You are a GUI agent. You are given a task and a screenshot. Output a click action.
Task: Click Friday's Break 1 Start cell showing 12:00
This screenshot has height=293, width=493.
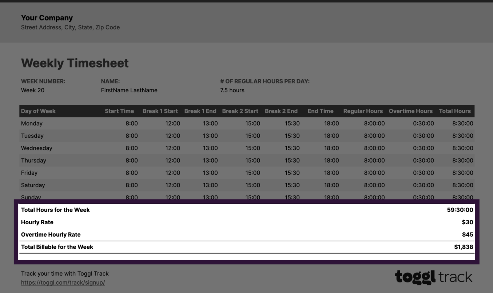pyautogui.click(x=172, y=173)
